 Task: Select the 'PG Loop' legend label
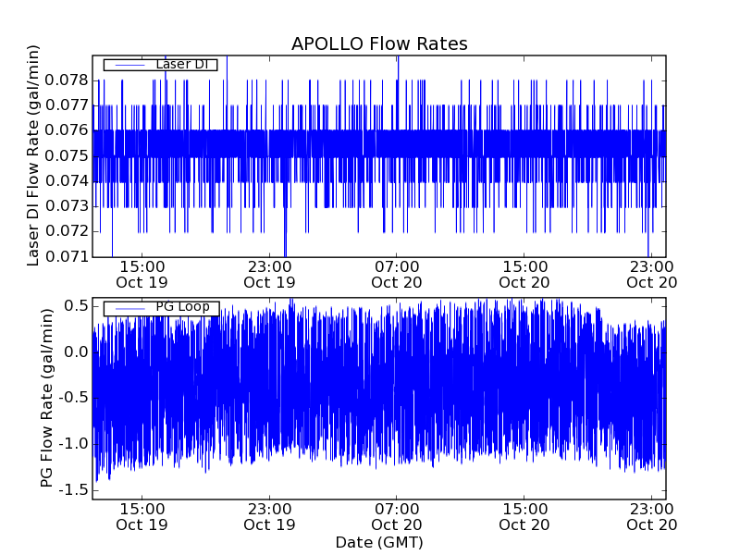click(182, 307)
